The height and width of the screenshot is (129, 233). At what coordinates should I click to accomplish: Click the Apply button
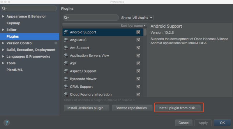pos(203,123)
